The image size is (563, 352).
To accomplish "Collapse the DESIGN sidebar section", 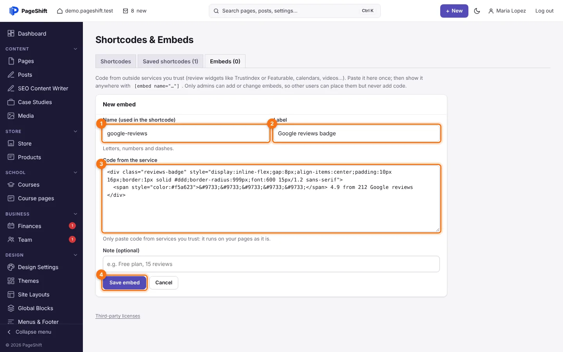I will coord(75,255).
